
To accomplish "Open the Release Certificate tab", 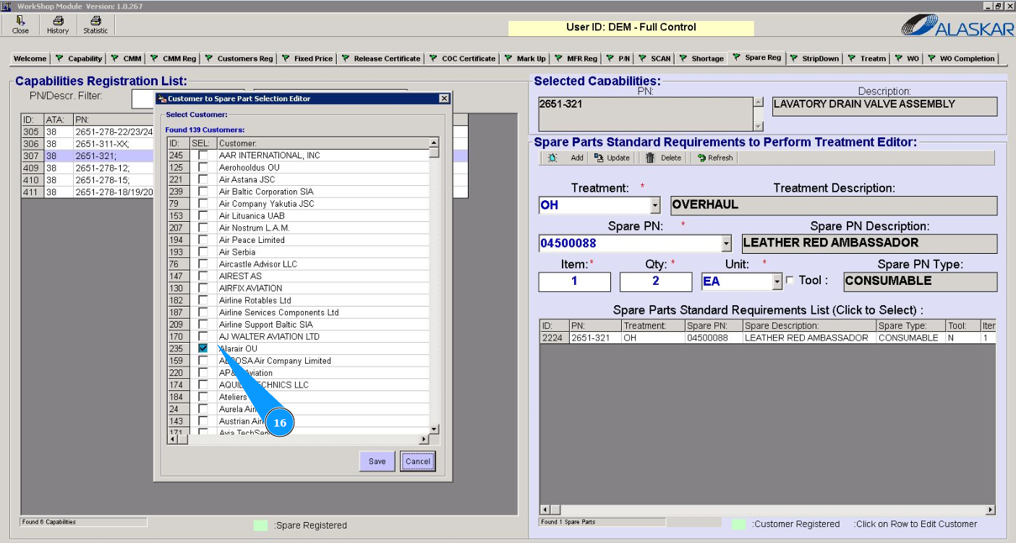I will pyautogui.click(x=380, y=59).
